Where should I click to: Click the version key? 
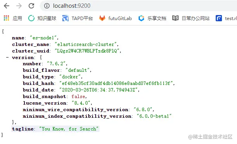tap(23, 58)
